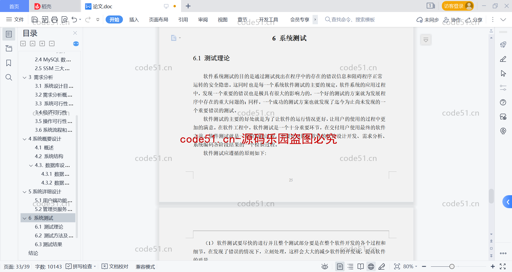
Task: Close the 目录 panel
Action: tap(75, 33)
